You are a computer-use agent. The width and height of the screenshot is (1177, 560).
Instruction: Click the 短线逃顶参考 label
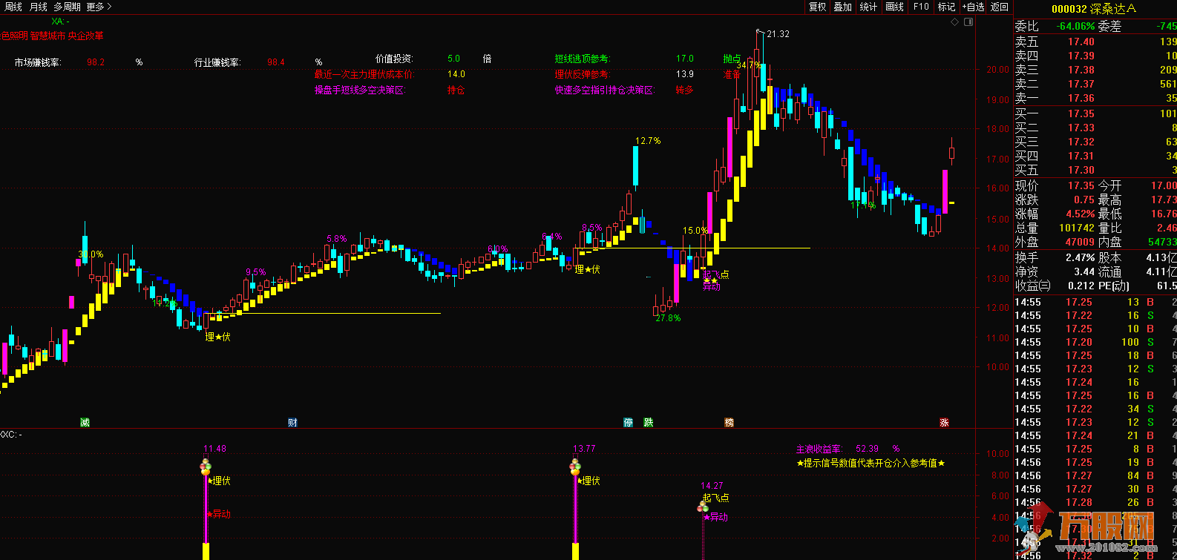tap(583, 59)
